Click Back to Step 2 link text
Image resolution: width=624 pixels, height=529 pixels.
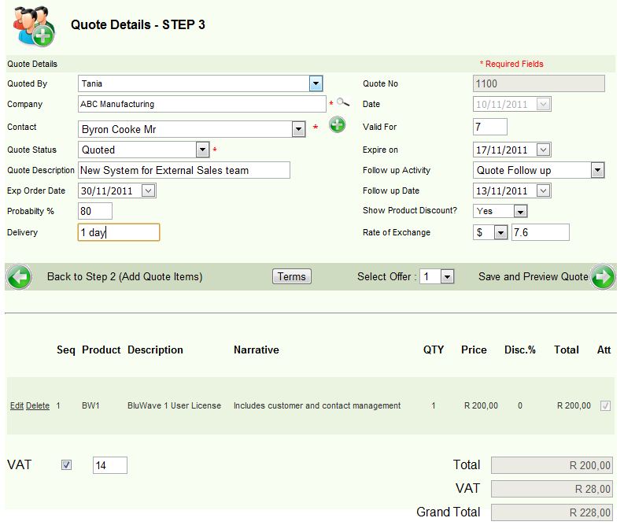pyautogui.click(x=124, y=277)
